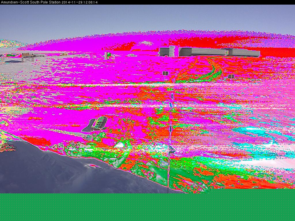Viewport: 295px width, 221px height.
Task: Click the Amundsen-Scott South Pole Station title
Action: click(x=31, y=2)
